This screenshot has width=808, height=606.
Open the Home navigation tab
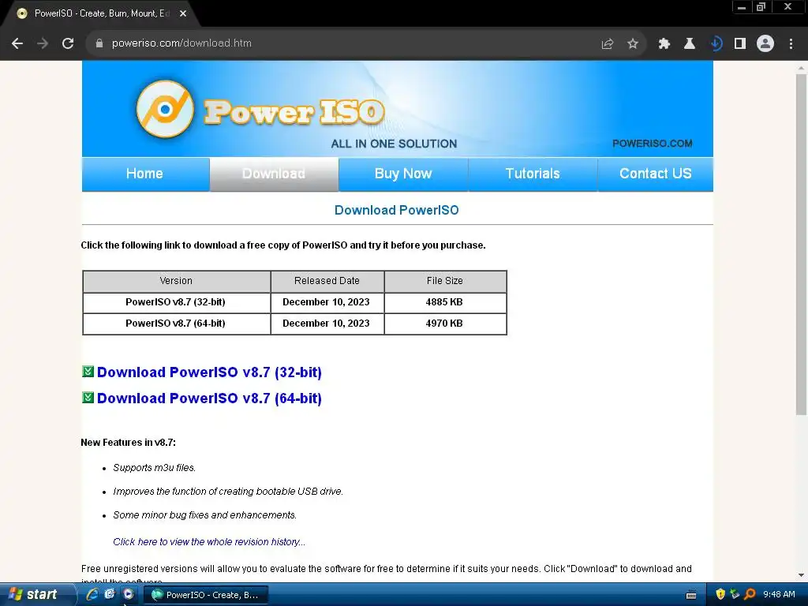coord(145,174)
